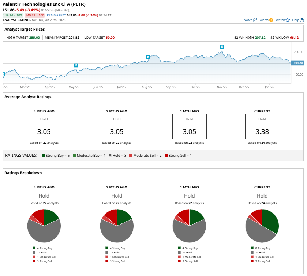Click the 1 month ago rating box
Screen dimensions: 307x276
(189, 126)
